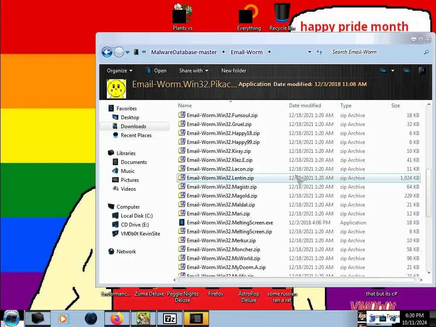436x327 pixels.
Task: Click the Windows Start orb
Action: 11,318
